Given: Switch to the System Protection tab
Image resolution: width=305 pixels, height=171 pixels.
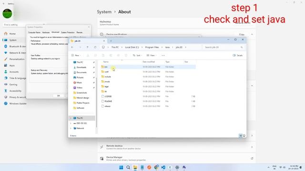Looking at the screenshot, I should coord(68,32).
